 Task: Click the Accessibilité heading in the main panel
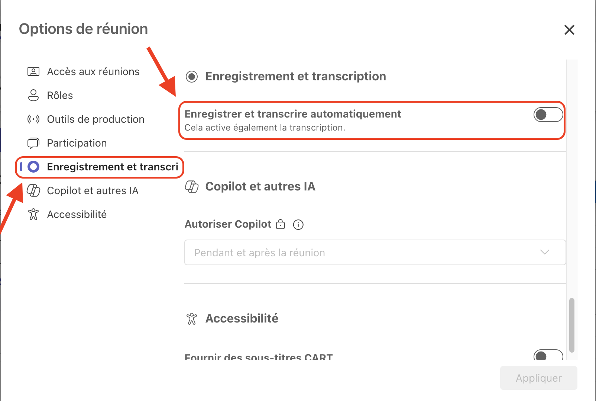click(x=242, y=318)
